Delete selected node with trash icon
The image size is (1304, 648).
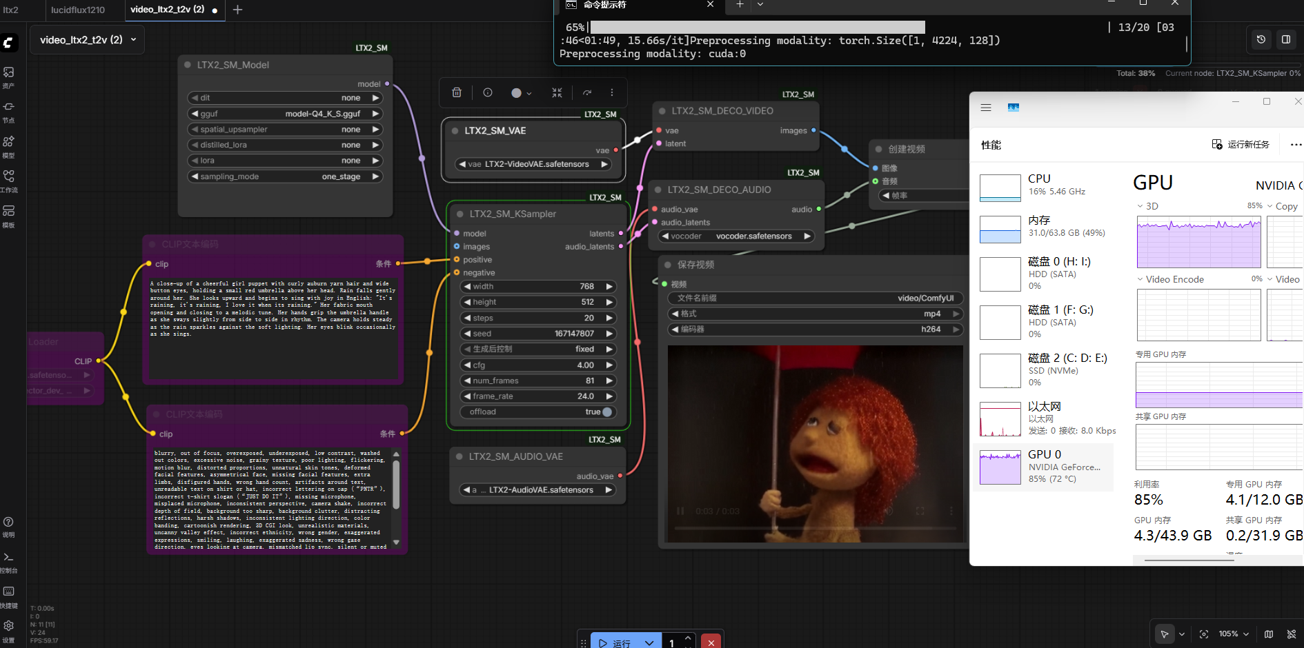(x=457, y=92)
